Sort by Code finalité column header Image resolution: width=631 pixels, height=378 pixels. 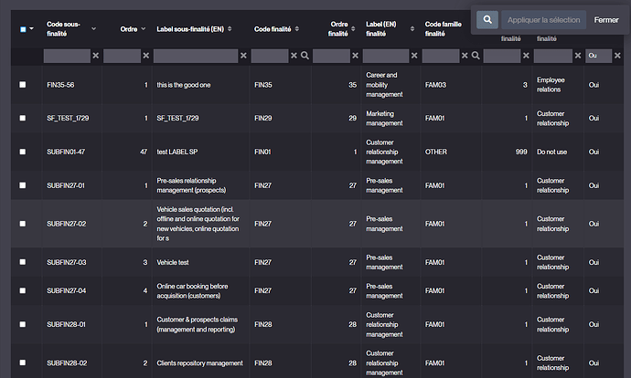[298, 29]
